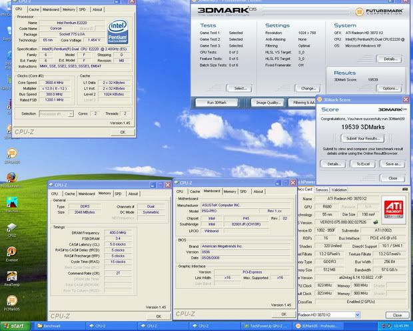Click the title bar icon of the 3DMark Score window
Image resolution: width=413 pixels, height=331 pixels.
point(320,99)
